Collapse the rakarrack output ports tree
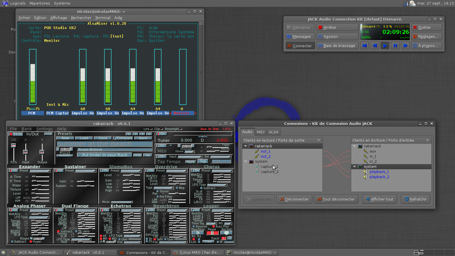The image size is (455, 256). coord(245,146)
